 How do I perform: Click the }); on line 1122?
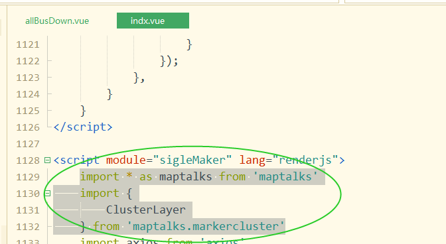pyautogui.click(x=169, y=61)
